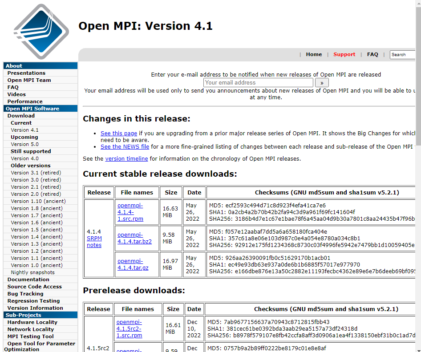Open Nightly snapshots in the sidebar

click(x=32, y=272)
